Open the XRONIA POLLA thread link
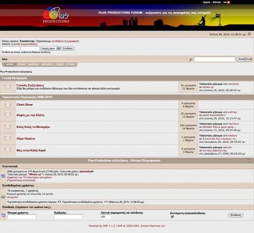This screenshot has height=233, width=254. (x=219, y=127)
